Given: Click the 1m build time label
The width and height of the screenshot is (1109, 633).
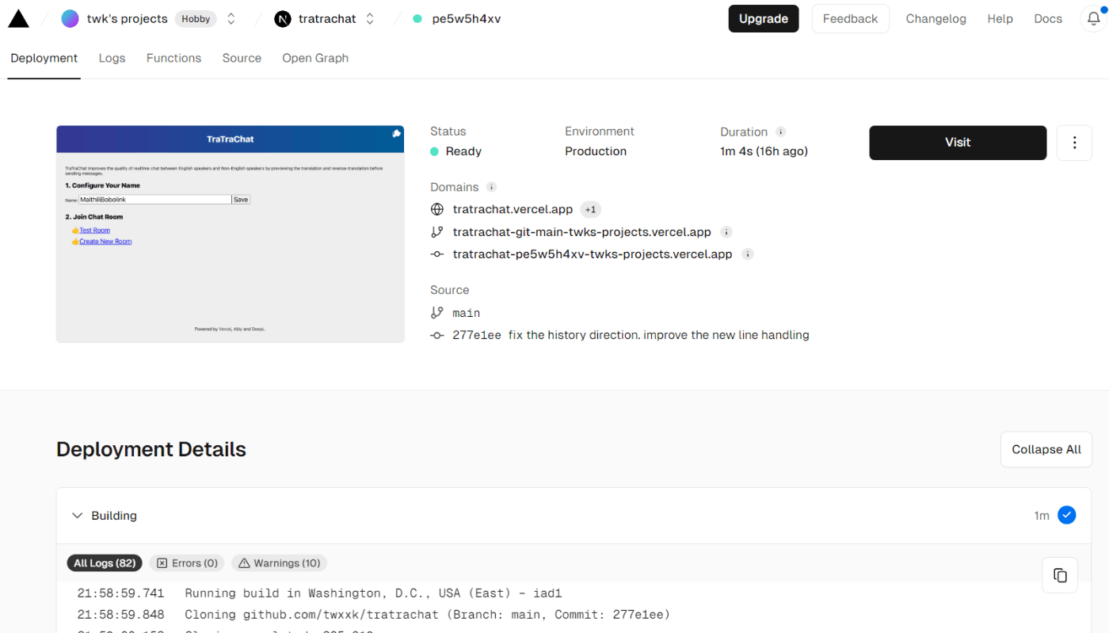Looking at the screenshot, I should (x=1042, y=516).
